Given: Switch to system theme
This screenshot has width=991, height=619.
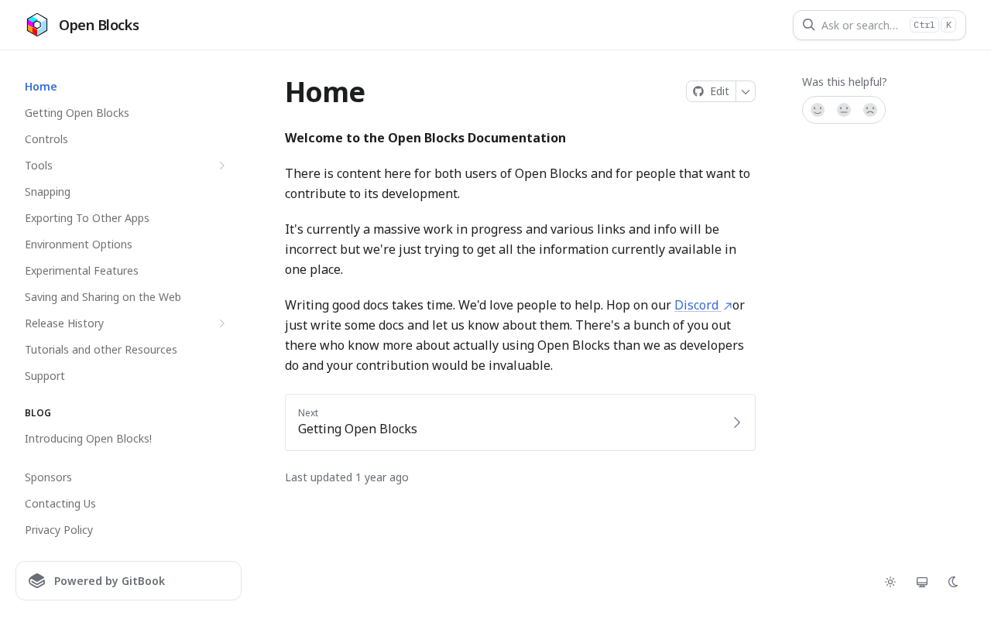Looking at the screenshot, I should [922, 582].
